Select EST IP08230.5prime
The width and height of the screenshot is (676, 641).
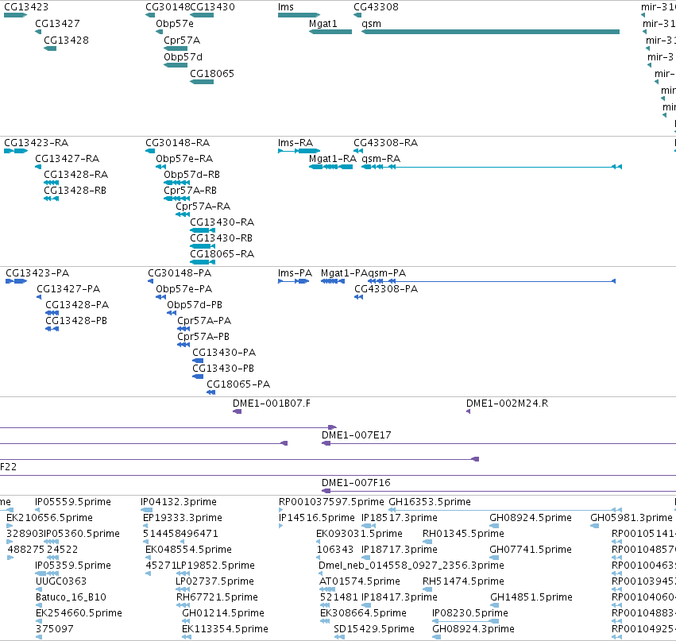click(470, 613)
